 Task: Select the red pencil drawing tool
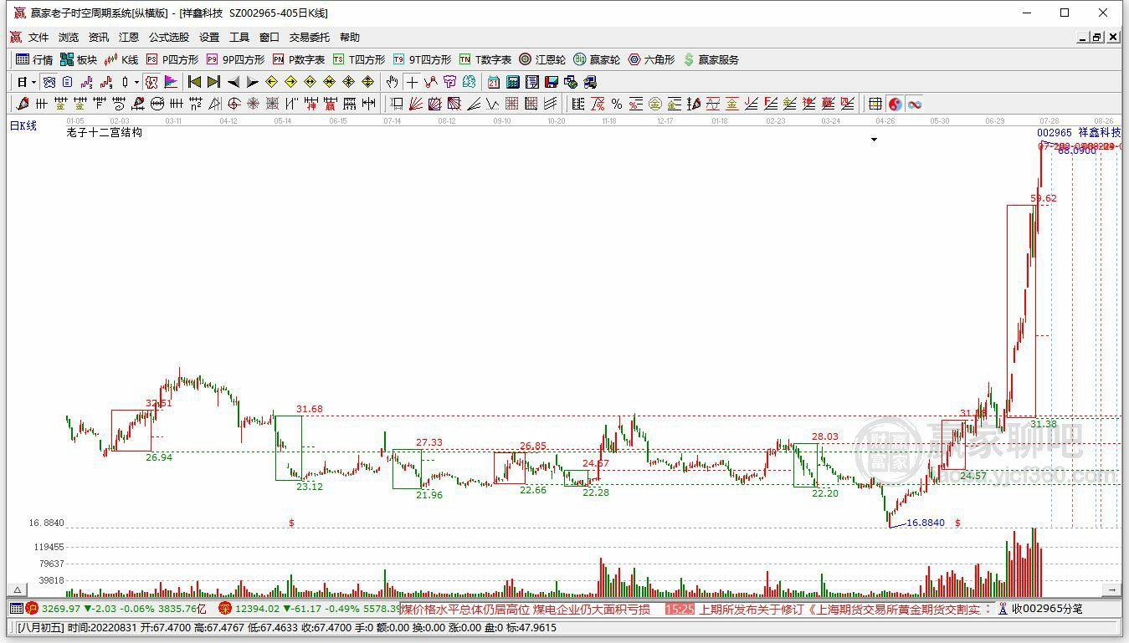[22, 104]
